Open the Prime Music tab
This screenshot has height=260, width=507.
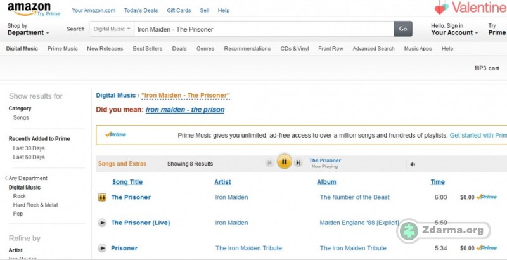(62, 49)
